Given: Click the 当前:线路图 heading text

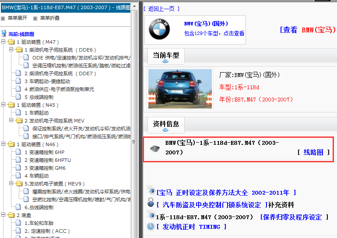Looking at the screenshot, I should pyautogui.click(x=21, y=34).
